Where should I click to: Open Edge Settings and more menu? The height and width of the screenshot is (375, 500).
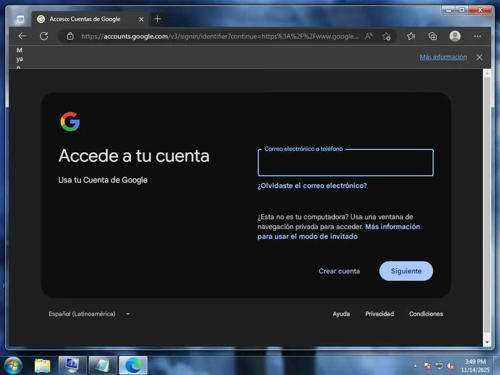click(x=478, y=36)
